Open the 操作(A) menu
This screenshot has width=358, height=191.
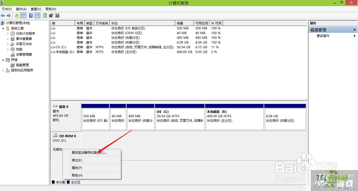click(x=21, y=9)
